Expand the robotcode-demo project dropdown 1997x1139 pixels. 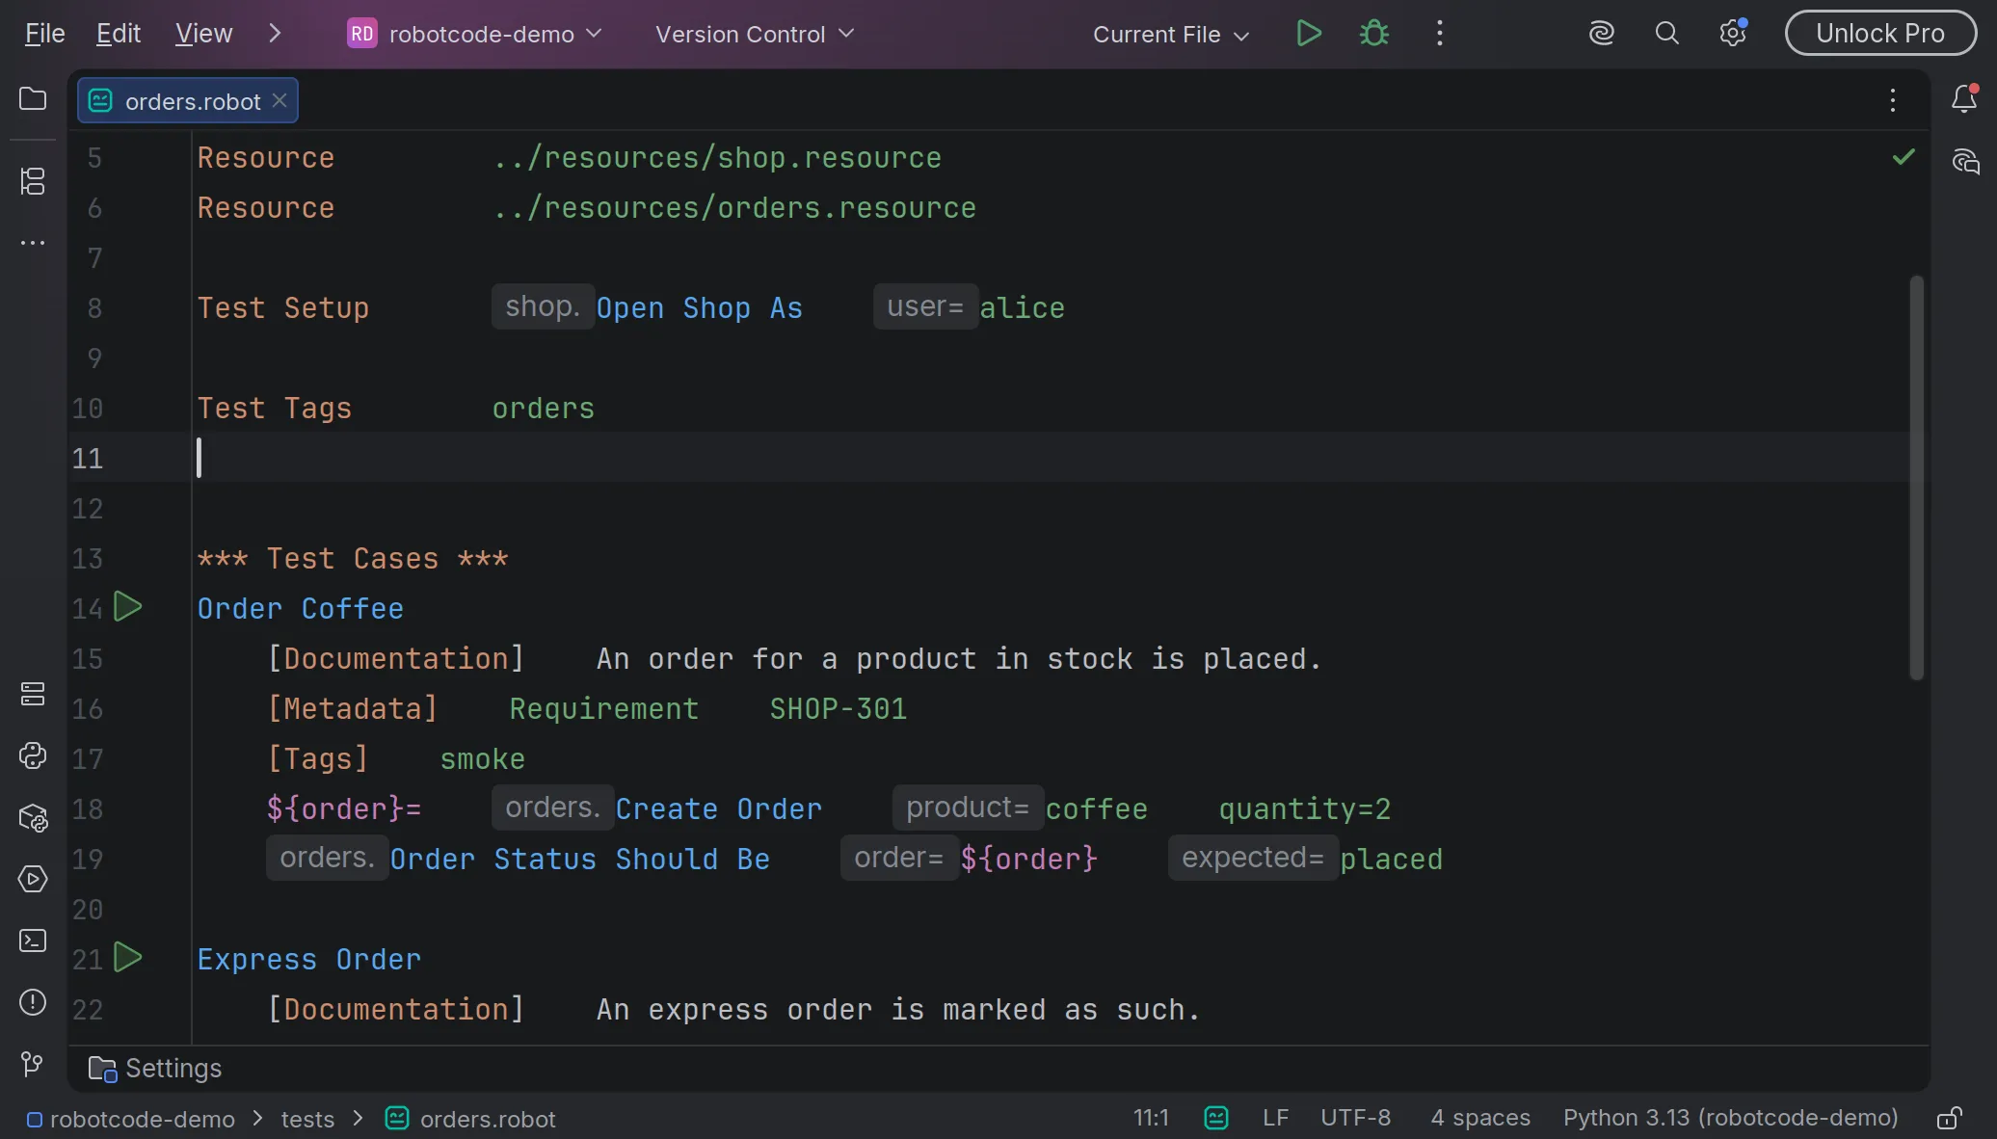click(x=474, y=34)
